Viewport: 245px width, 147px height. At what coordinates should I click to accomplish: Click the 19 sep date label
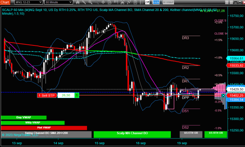coord(182,143)
